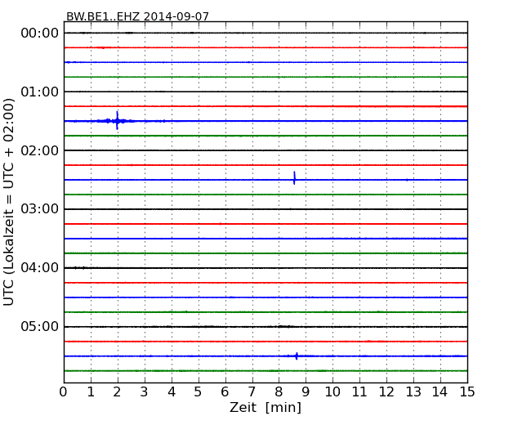The height and width of the screenshot is (425, 531).
Task: Click the 02:00 time label
Action: click(40, 150)
